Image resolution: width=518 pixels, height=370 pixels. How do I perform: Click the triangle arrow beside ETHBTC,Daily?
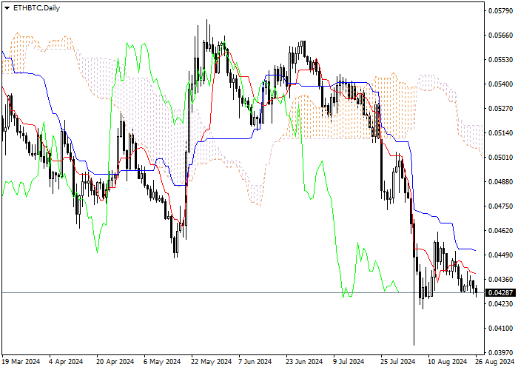pyautogui.click(x=7, y=8)
